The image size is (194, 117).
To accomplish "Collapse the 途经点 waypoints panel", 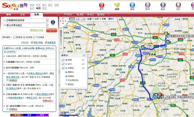I will pos(84,55).
